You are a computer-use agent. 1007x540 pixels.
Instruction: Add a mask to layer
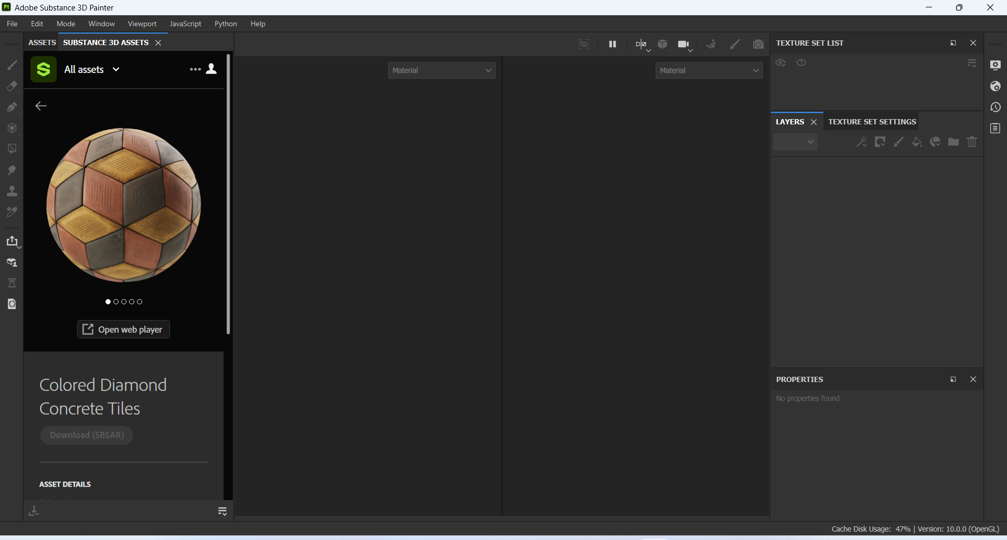880,142
